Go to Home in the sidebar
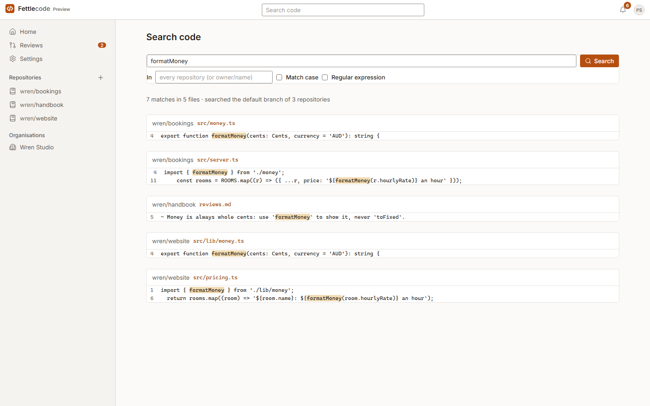Screen dimensions: 650x406 click(57, 32)
